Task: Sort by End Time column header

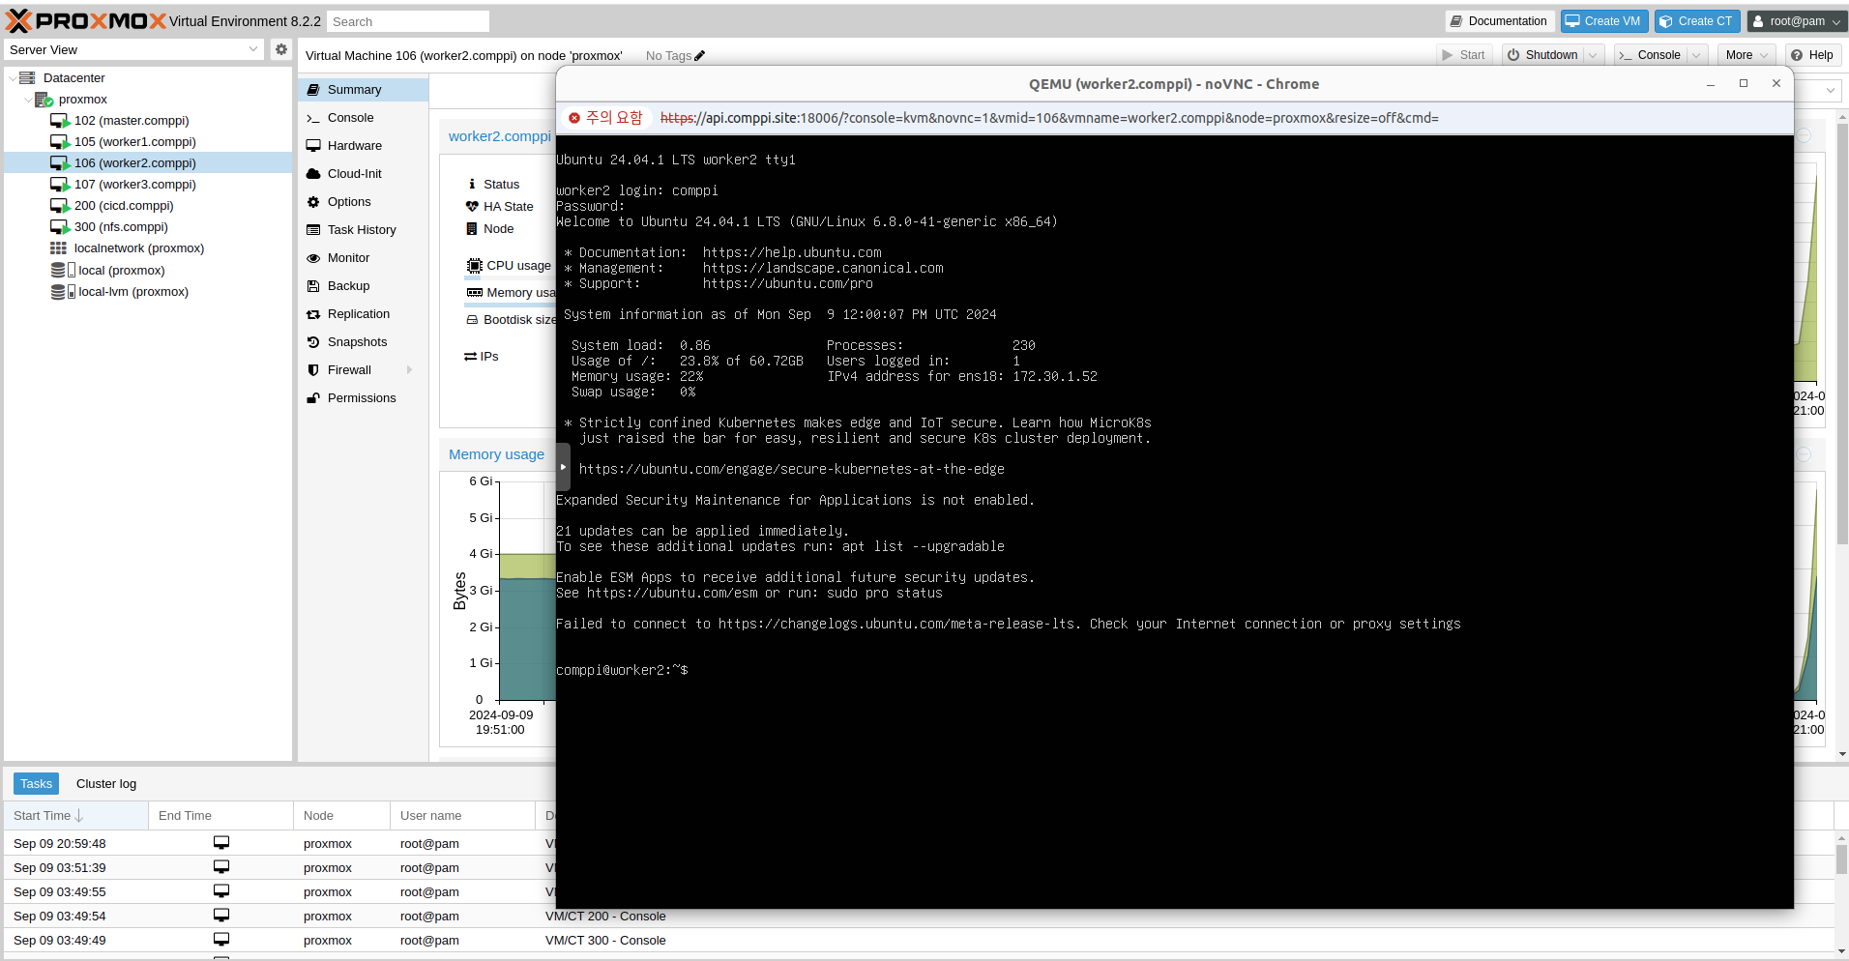Action: (220, 816)
